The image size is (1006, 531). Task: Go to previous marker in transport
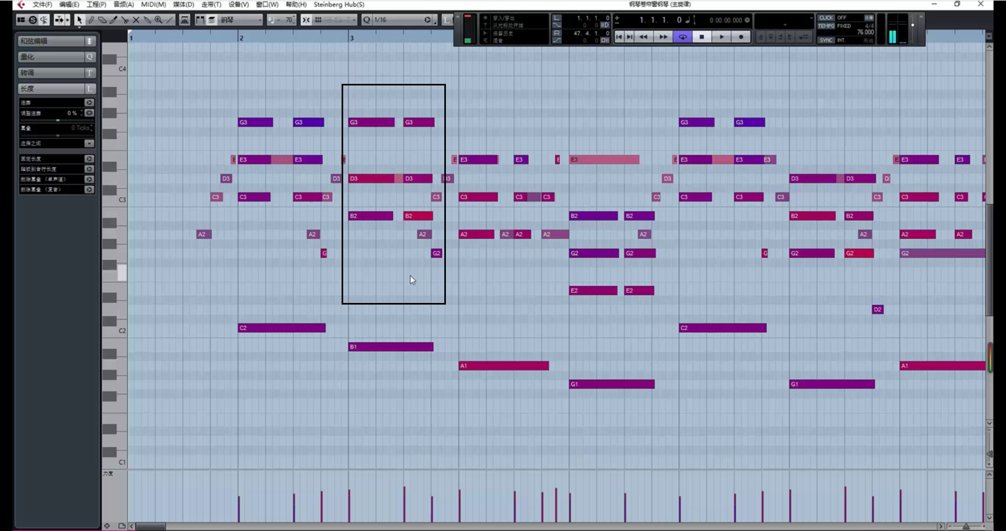619,37
